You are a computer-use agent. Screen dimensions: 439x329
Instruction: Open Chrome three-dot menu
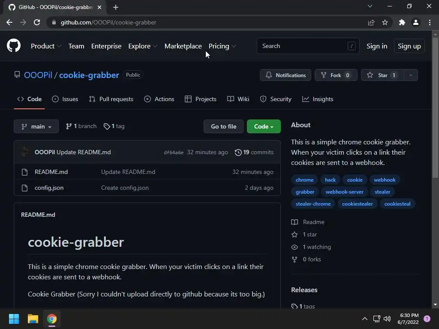tap(430, 22)
